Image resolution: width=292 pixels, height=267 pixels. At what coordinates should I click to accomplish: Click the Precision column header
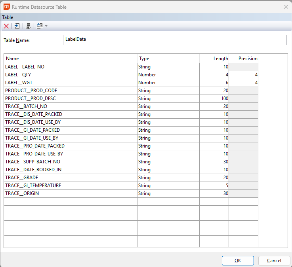pyautogui.click(x=244, y=59)
